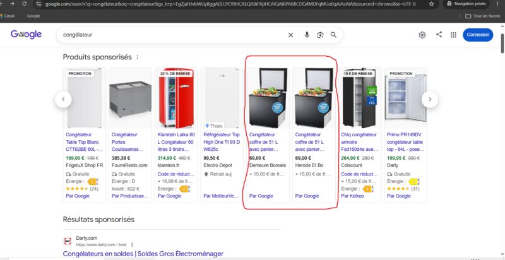This screenshot has height=260, width=505.
Task: Click the 15 € DE REMISE badge
Action: point(358,74)
